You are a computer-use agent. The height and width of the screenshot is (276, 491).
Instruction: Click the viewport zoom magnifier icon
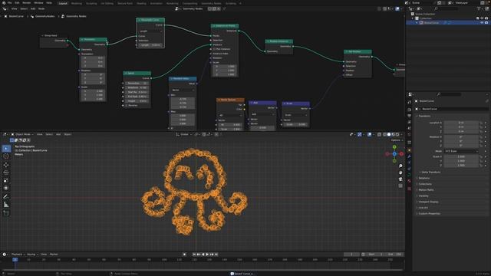pos(400,166)
